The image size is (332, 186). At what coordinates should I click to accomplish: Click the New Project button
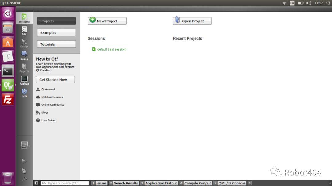click(x=107, y=21)
